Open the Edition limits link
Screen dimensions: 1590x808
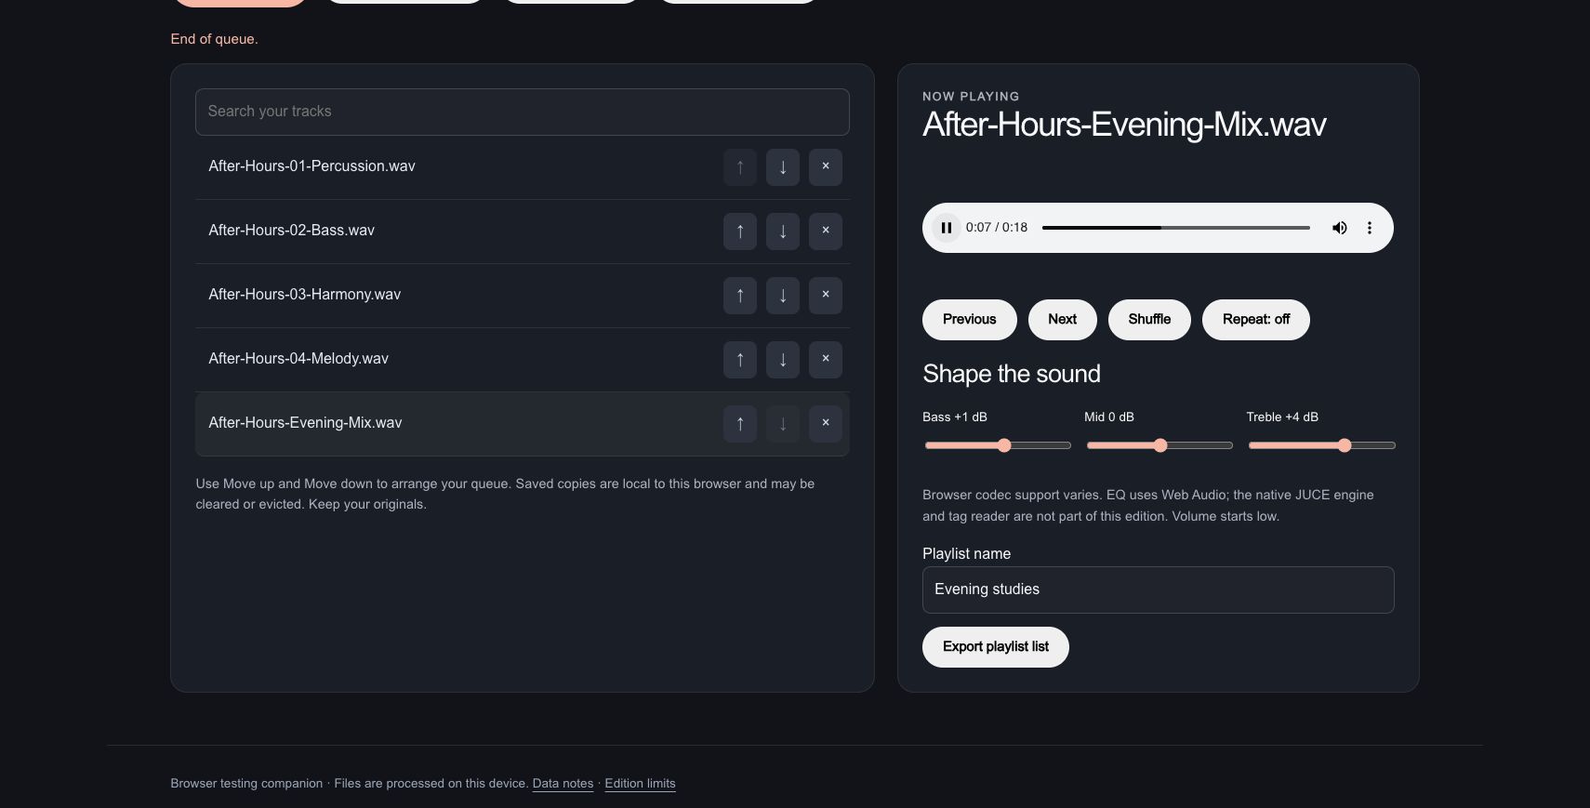[640, 784]
